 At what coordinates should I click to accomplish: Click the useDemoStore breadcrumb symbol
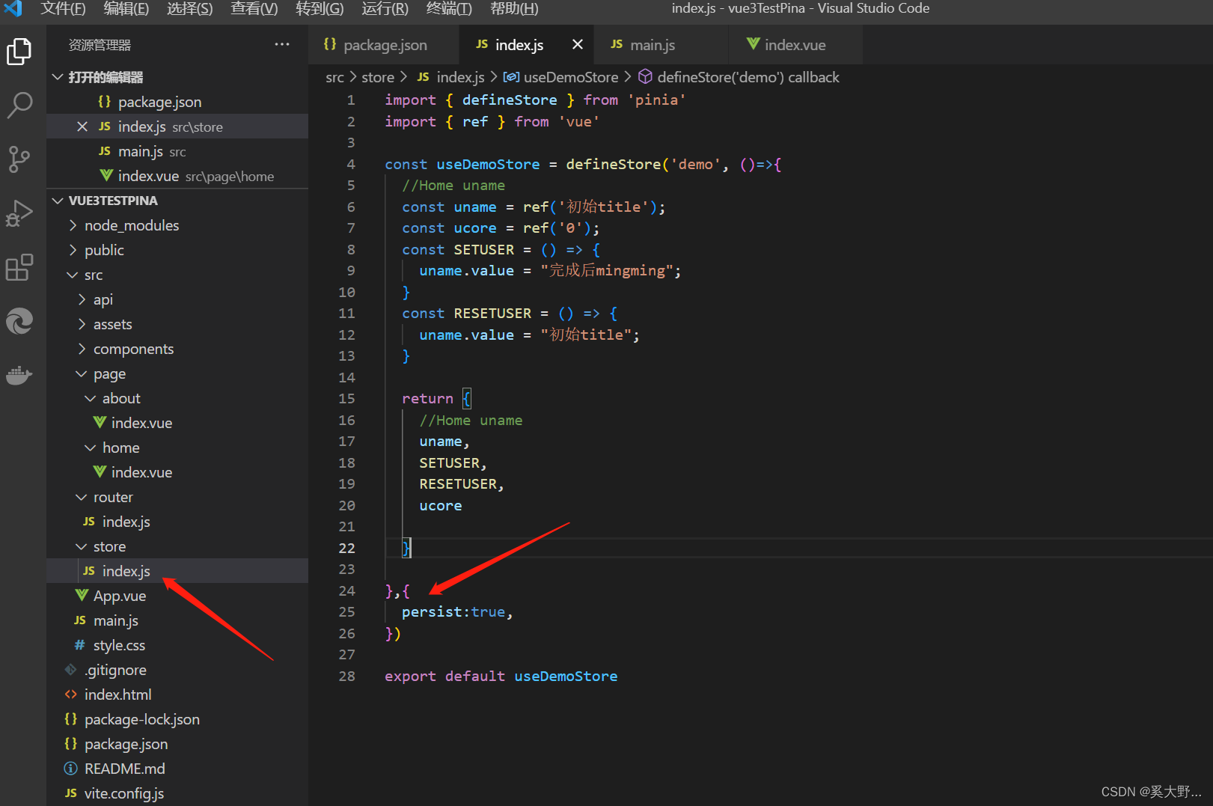tap(561, 77)
